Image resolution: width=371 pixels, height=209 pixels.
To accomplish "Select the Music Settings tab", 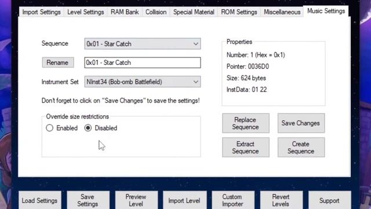I will click(x=326, y=11).
